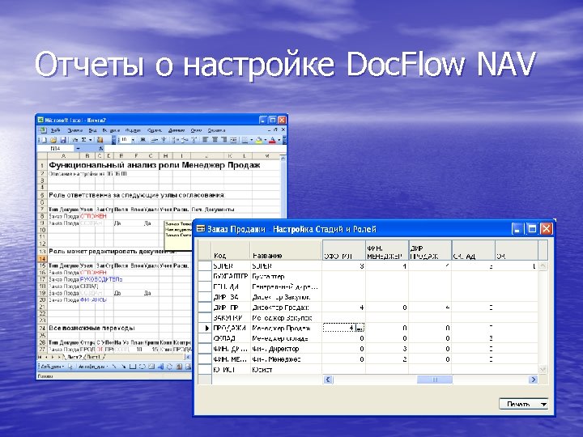Switch to the Лист1 sheet tab
Image resolution: width=583 pixels, height=437 pixels.
[x=94, y=357]
